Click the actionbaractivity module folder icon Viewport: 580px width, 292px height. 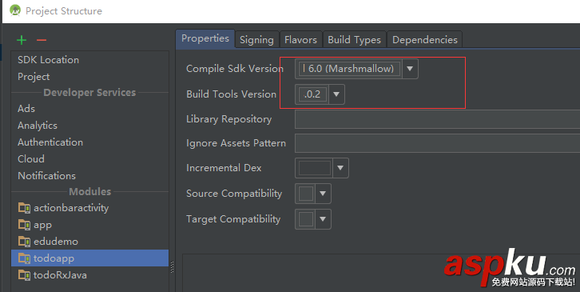tap(25, 208)
